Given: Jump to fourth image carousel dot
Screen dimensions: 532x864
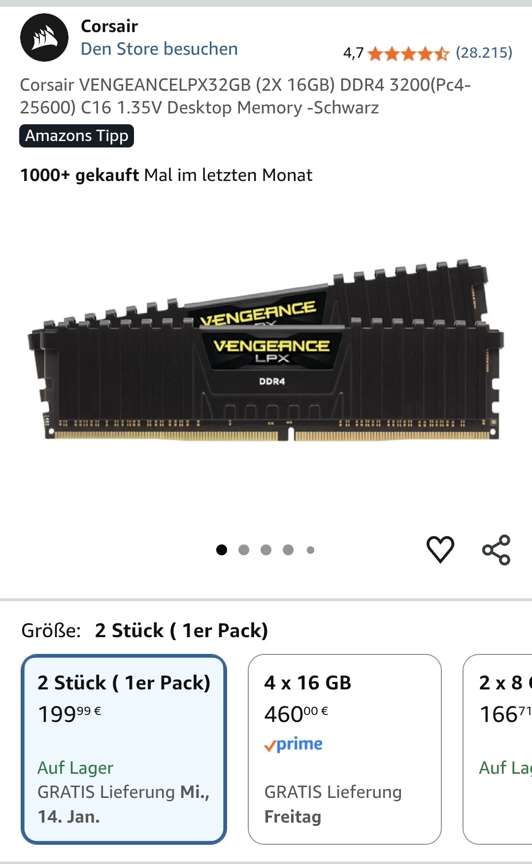Looking at the screenshot, I should tap(288, 549).
